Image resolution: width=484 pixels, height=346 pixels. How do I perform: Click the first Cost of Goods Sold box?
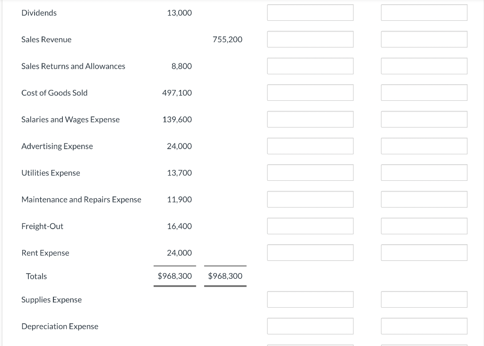(x=310, y=92)
